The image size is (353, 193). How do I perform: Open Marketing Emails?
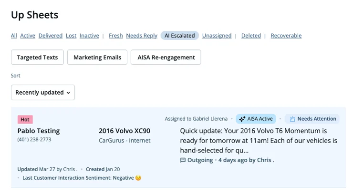(97, 57)
